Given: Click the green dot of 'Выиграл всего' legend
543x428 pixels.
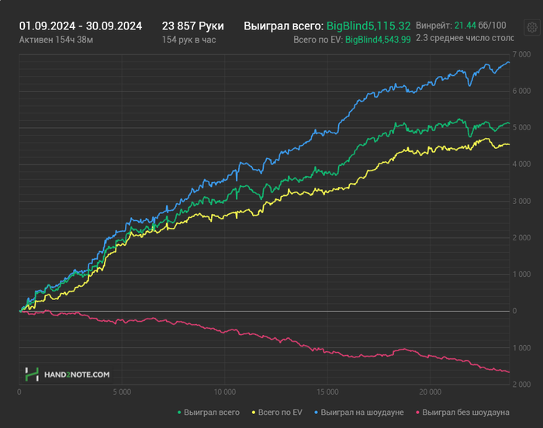Looking at the screenshot, I should (179, 412).
